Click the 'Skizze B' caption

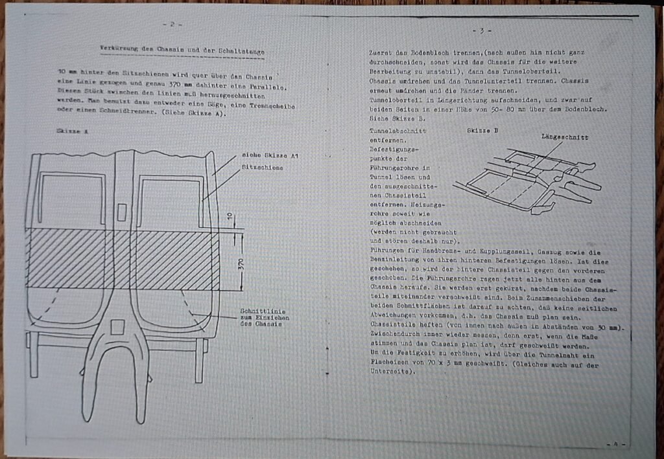483,130
